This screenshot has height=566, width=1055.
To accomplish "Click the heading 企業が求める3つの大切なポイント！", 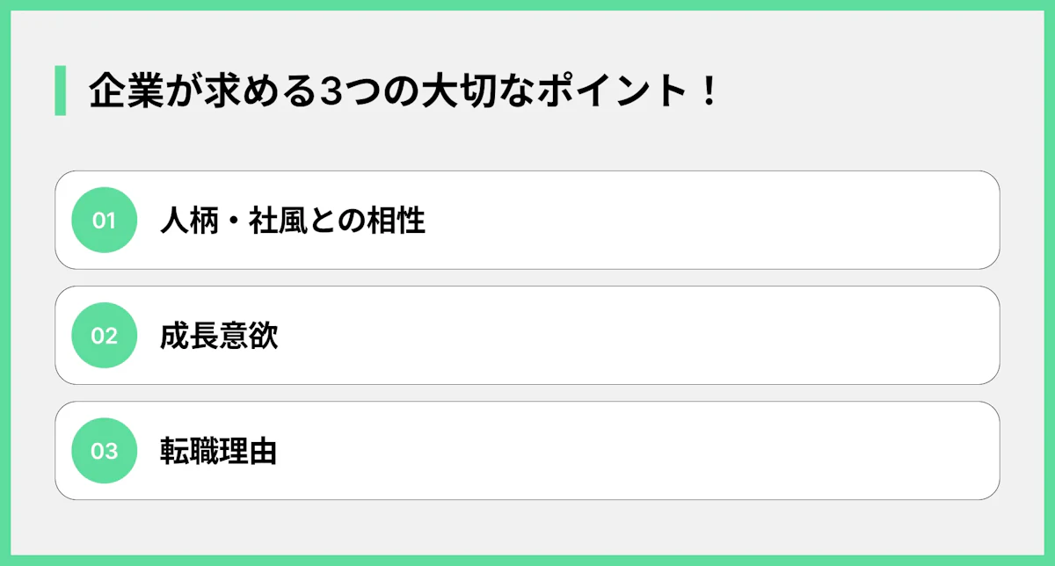I will click(404, 91).
